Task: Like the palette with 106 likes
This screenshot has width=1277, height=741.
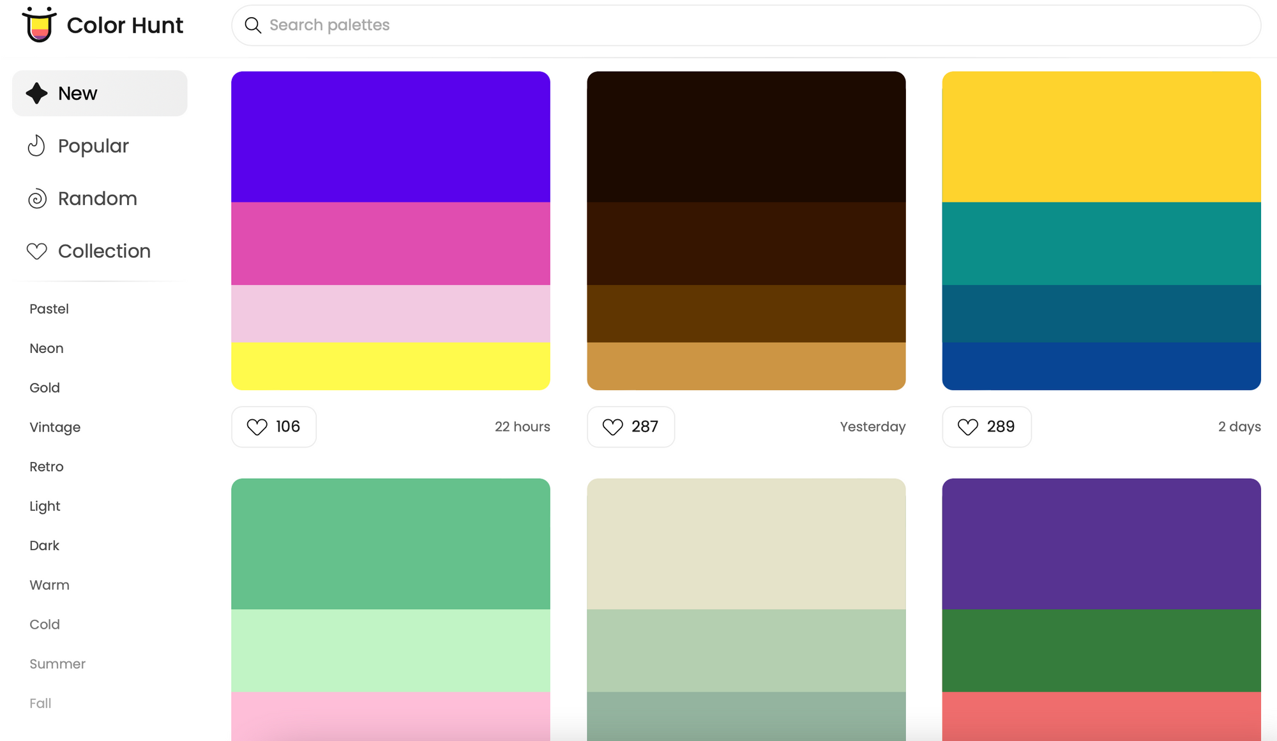Action: (274, 426)
